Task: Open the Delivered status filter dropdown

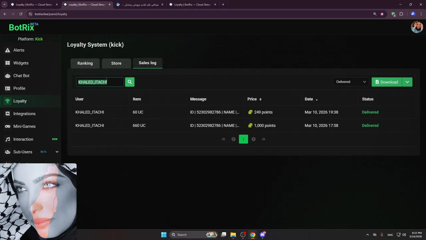Action: [351, 82]
